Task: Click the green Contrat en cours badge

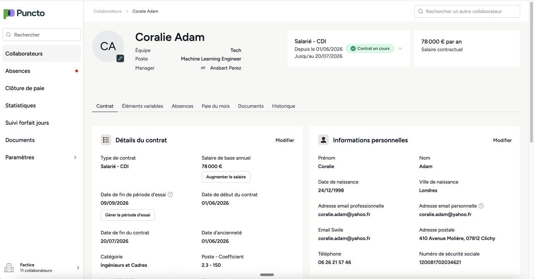Action: click(370, 48)
